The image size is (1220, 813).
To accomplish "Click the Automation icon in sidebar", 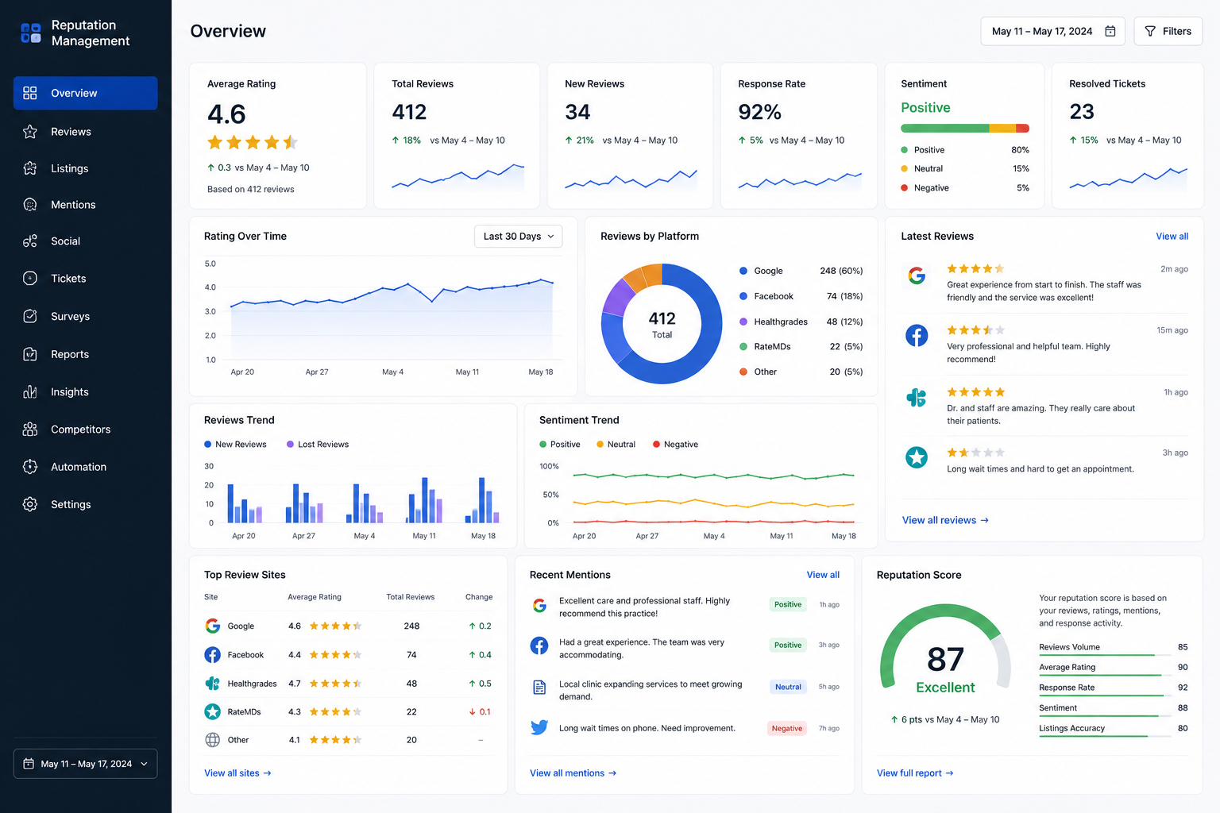I will pos(30,467).
